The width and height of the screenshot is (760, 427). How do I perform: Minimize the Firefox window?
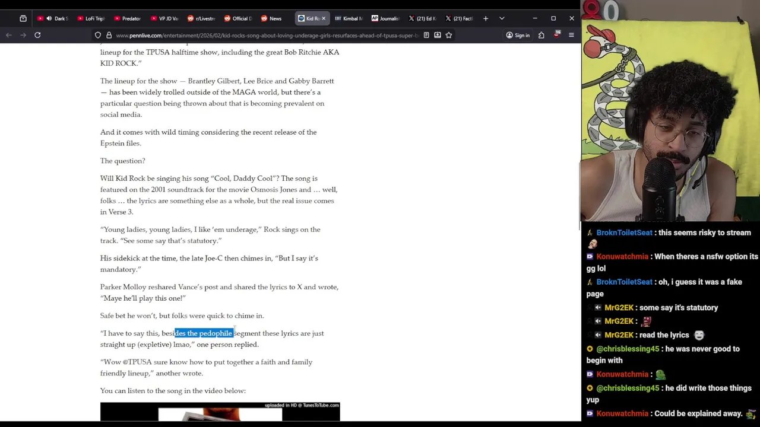pyautogui.click(x=534, y=18)
